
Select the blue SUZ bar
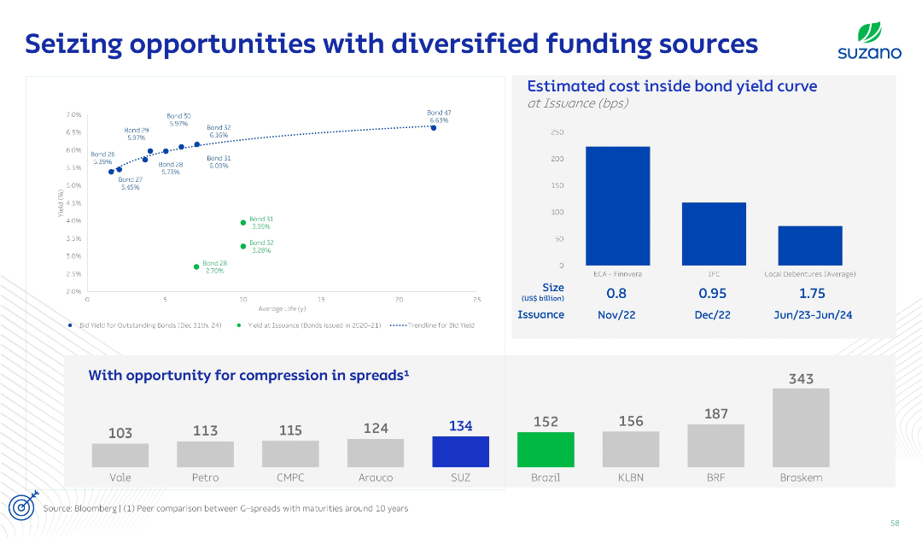(x=460, y=452)
